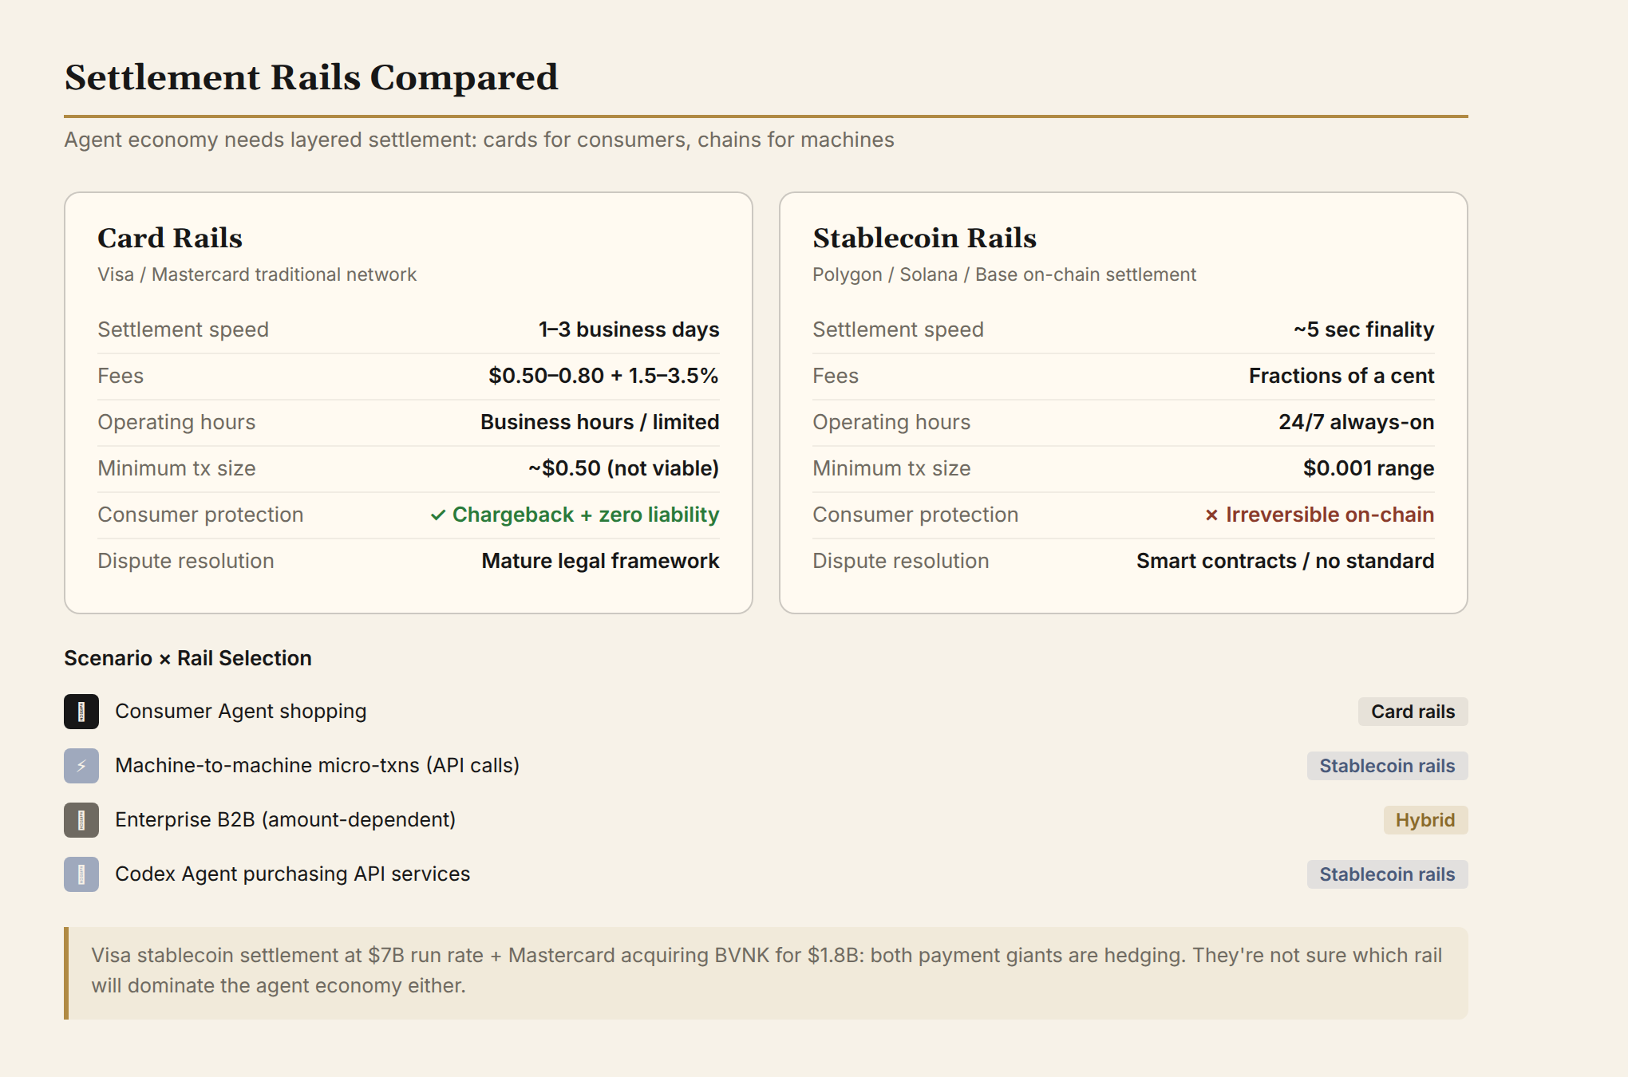The width and height of the screenshot is (1628, 1077).
Task: Click Stablecoin Rails 'Operating hours' label
Action: (891, 422)
